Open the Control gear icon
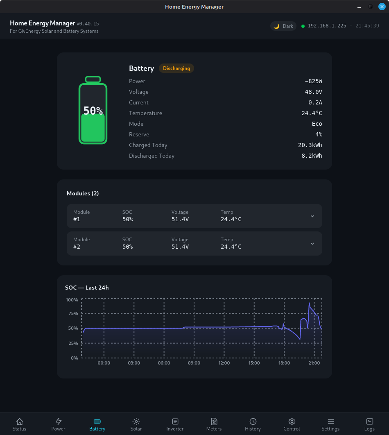 [x=292, y=421]
